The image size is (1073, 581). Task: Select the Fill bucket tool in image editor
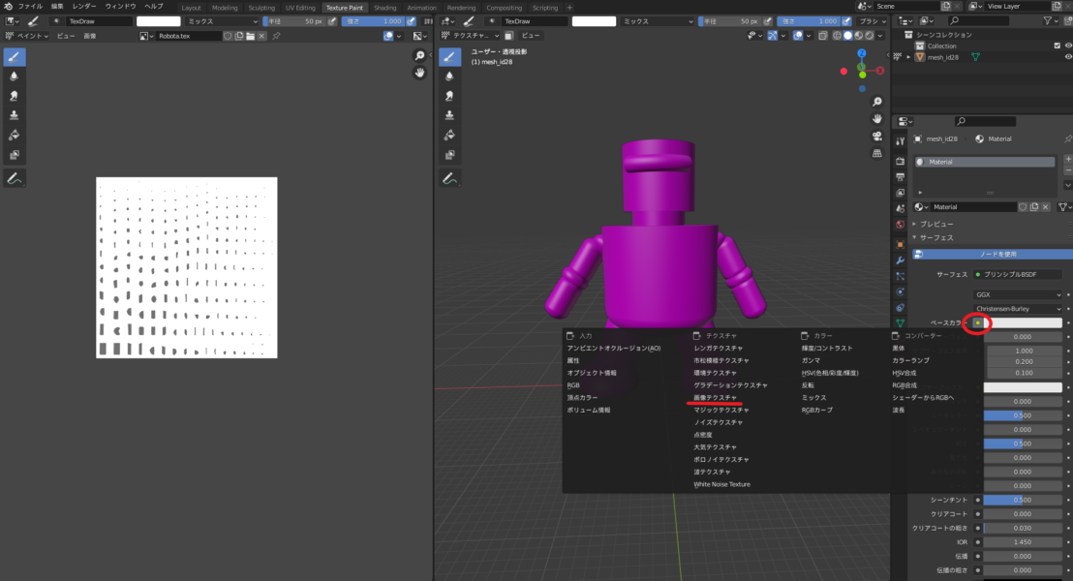(14, 135)
